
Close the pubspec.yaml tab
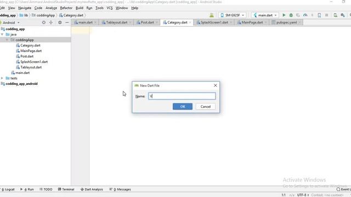300,22
